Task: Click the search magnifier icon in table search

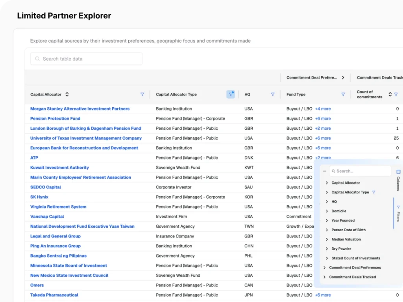Action: pyautogui.click(x=37, y=59)
